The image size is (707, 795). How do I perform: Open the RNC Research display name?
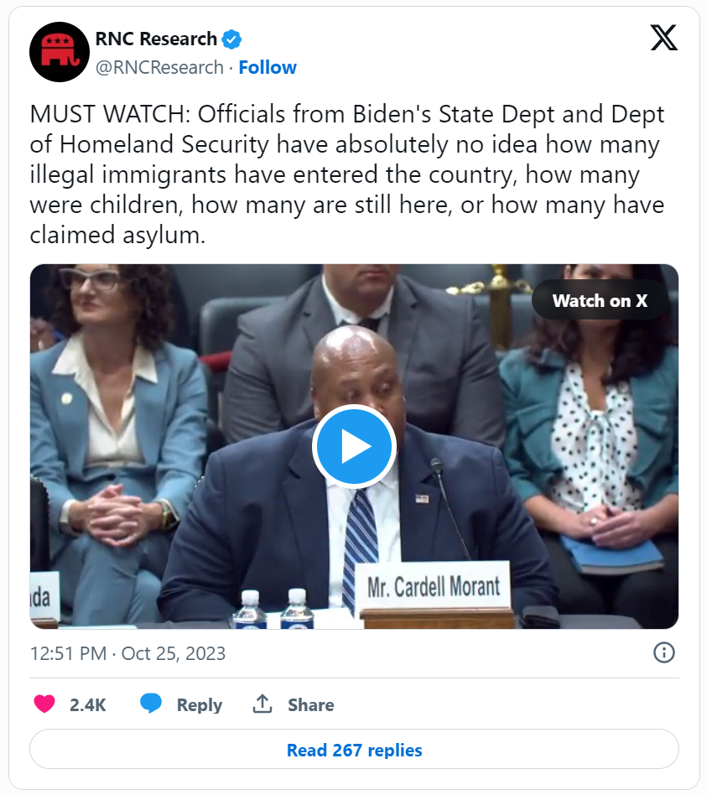click(x=156, y=39)
